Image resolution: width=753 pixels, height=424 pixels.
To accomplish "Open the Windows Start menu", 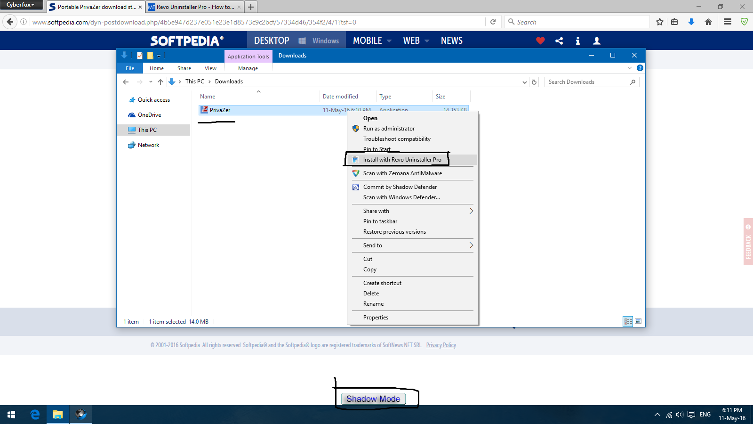I will click(11, 415).
